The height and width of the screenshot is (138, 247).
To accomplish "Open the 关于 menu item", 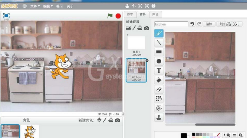I will (x=70, y=6).
